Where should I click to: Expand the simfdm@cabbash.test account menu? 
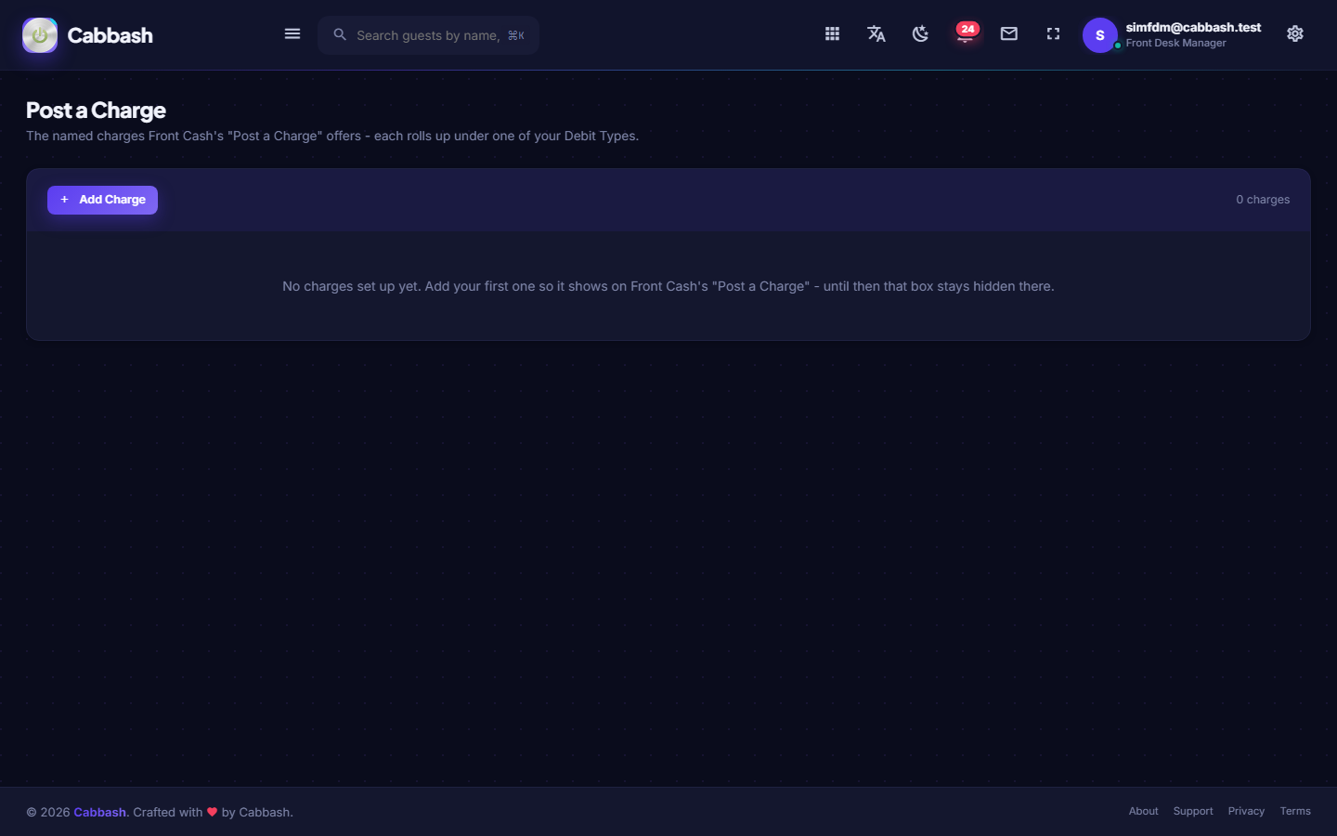pos(1193,34)
